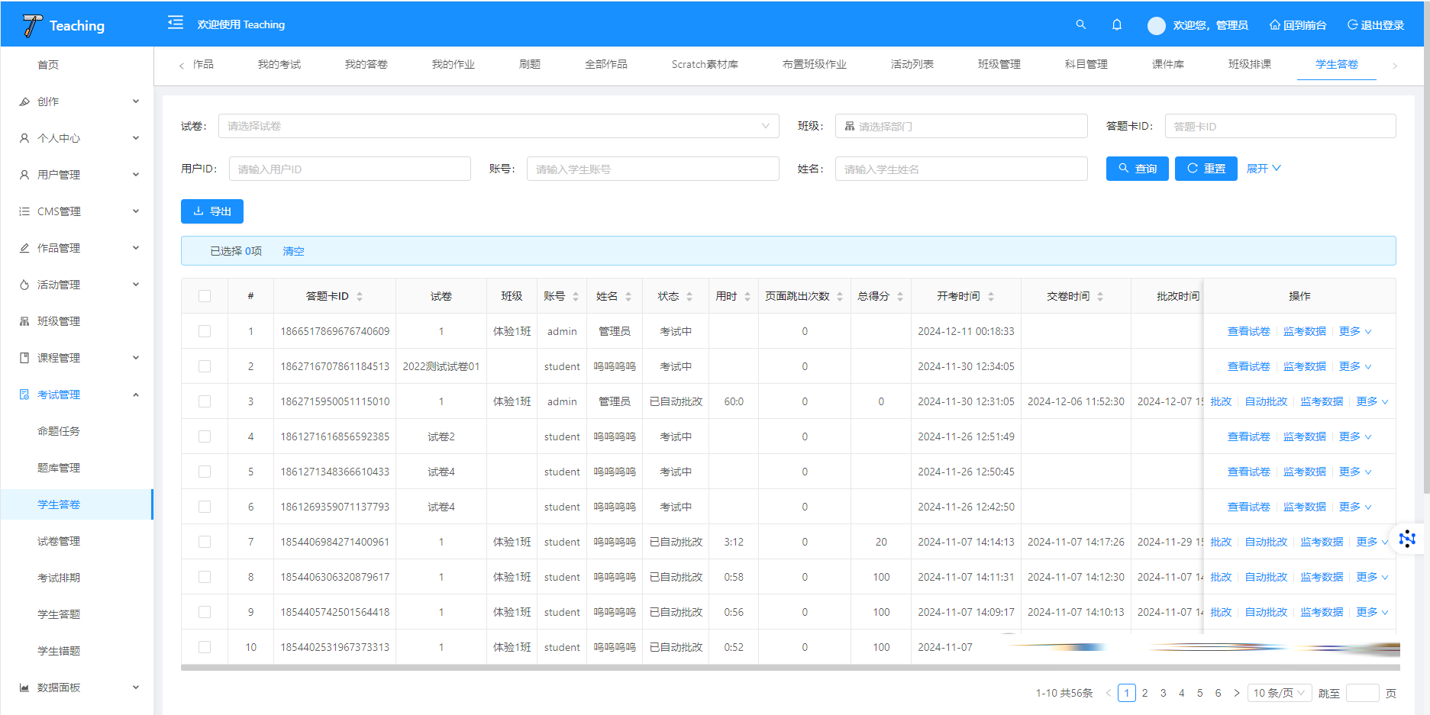This screenshot has height=715, width=1430.
Task: Click the 导出 export button
Action: (212, 211)
